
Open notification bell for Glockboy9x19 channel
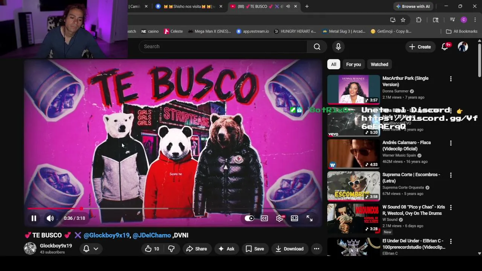(x=86, y=249)
